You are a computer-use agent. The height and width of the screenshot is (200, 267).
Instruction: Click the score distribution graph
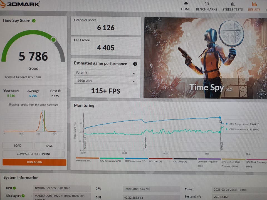tap(33, 122)
